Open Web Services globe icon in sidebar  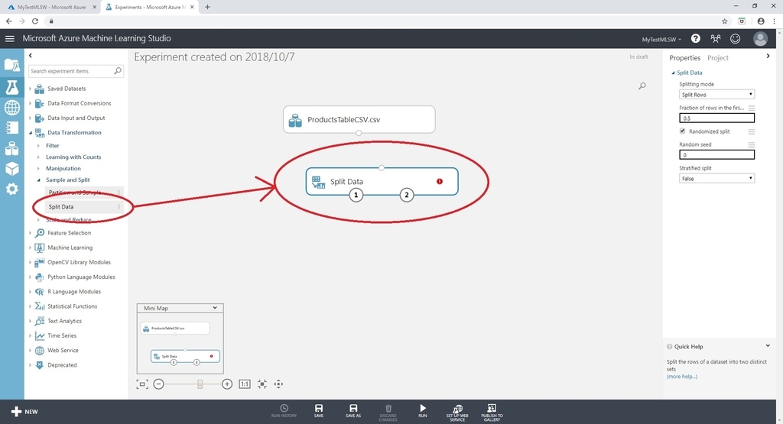(x=12, y=107)
